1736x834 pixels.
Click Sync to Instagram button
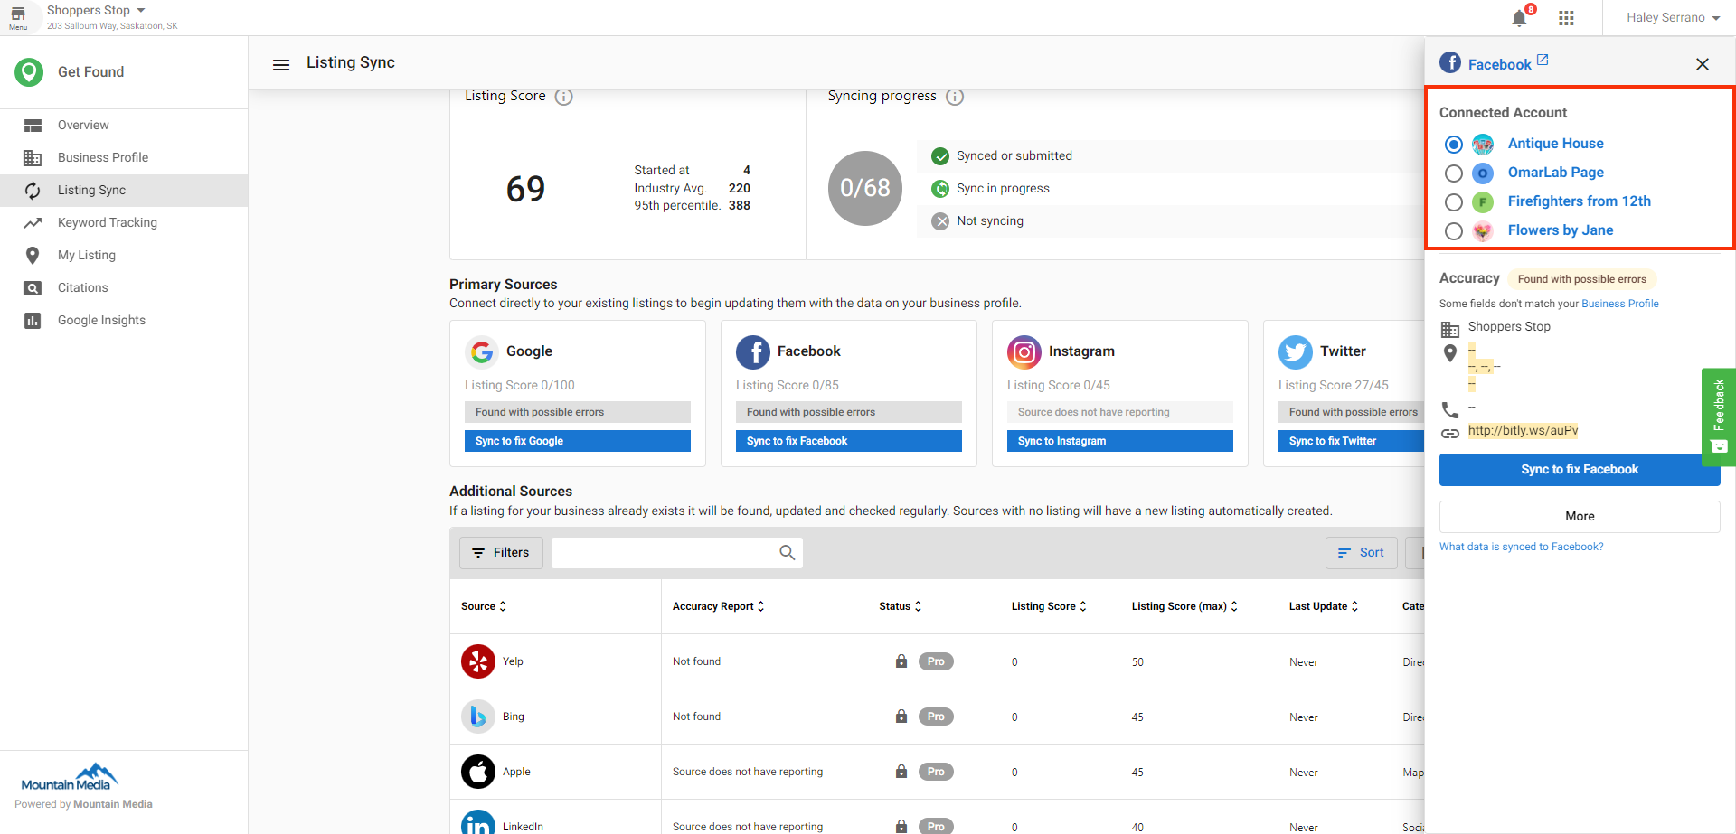click(1120, 441)
